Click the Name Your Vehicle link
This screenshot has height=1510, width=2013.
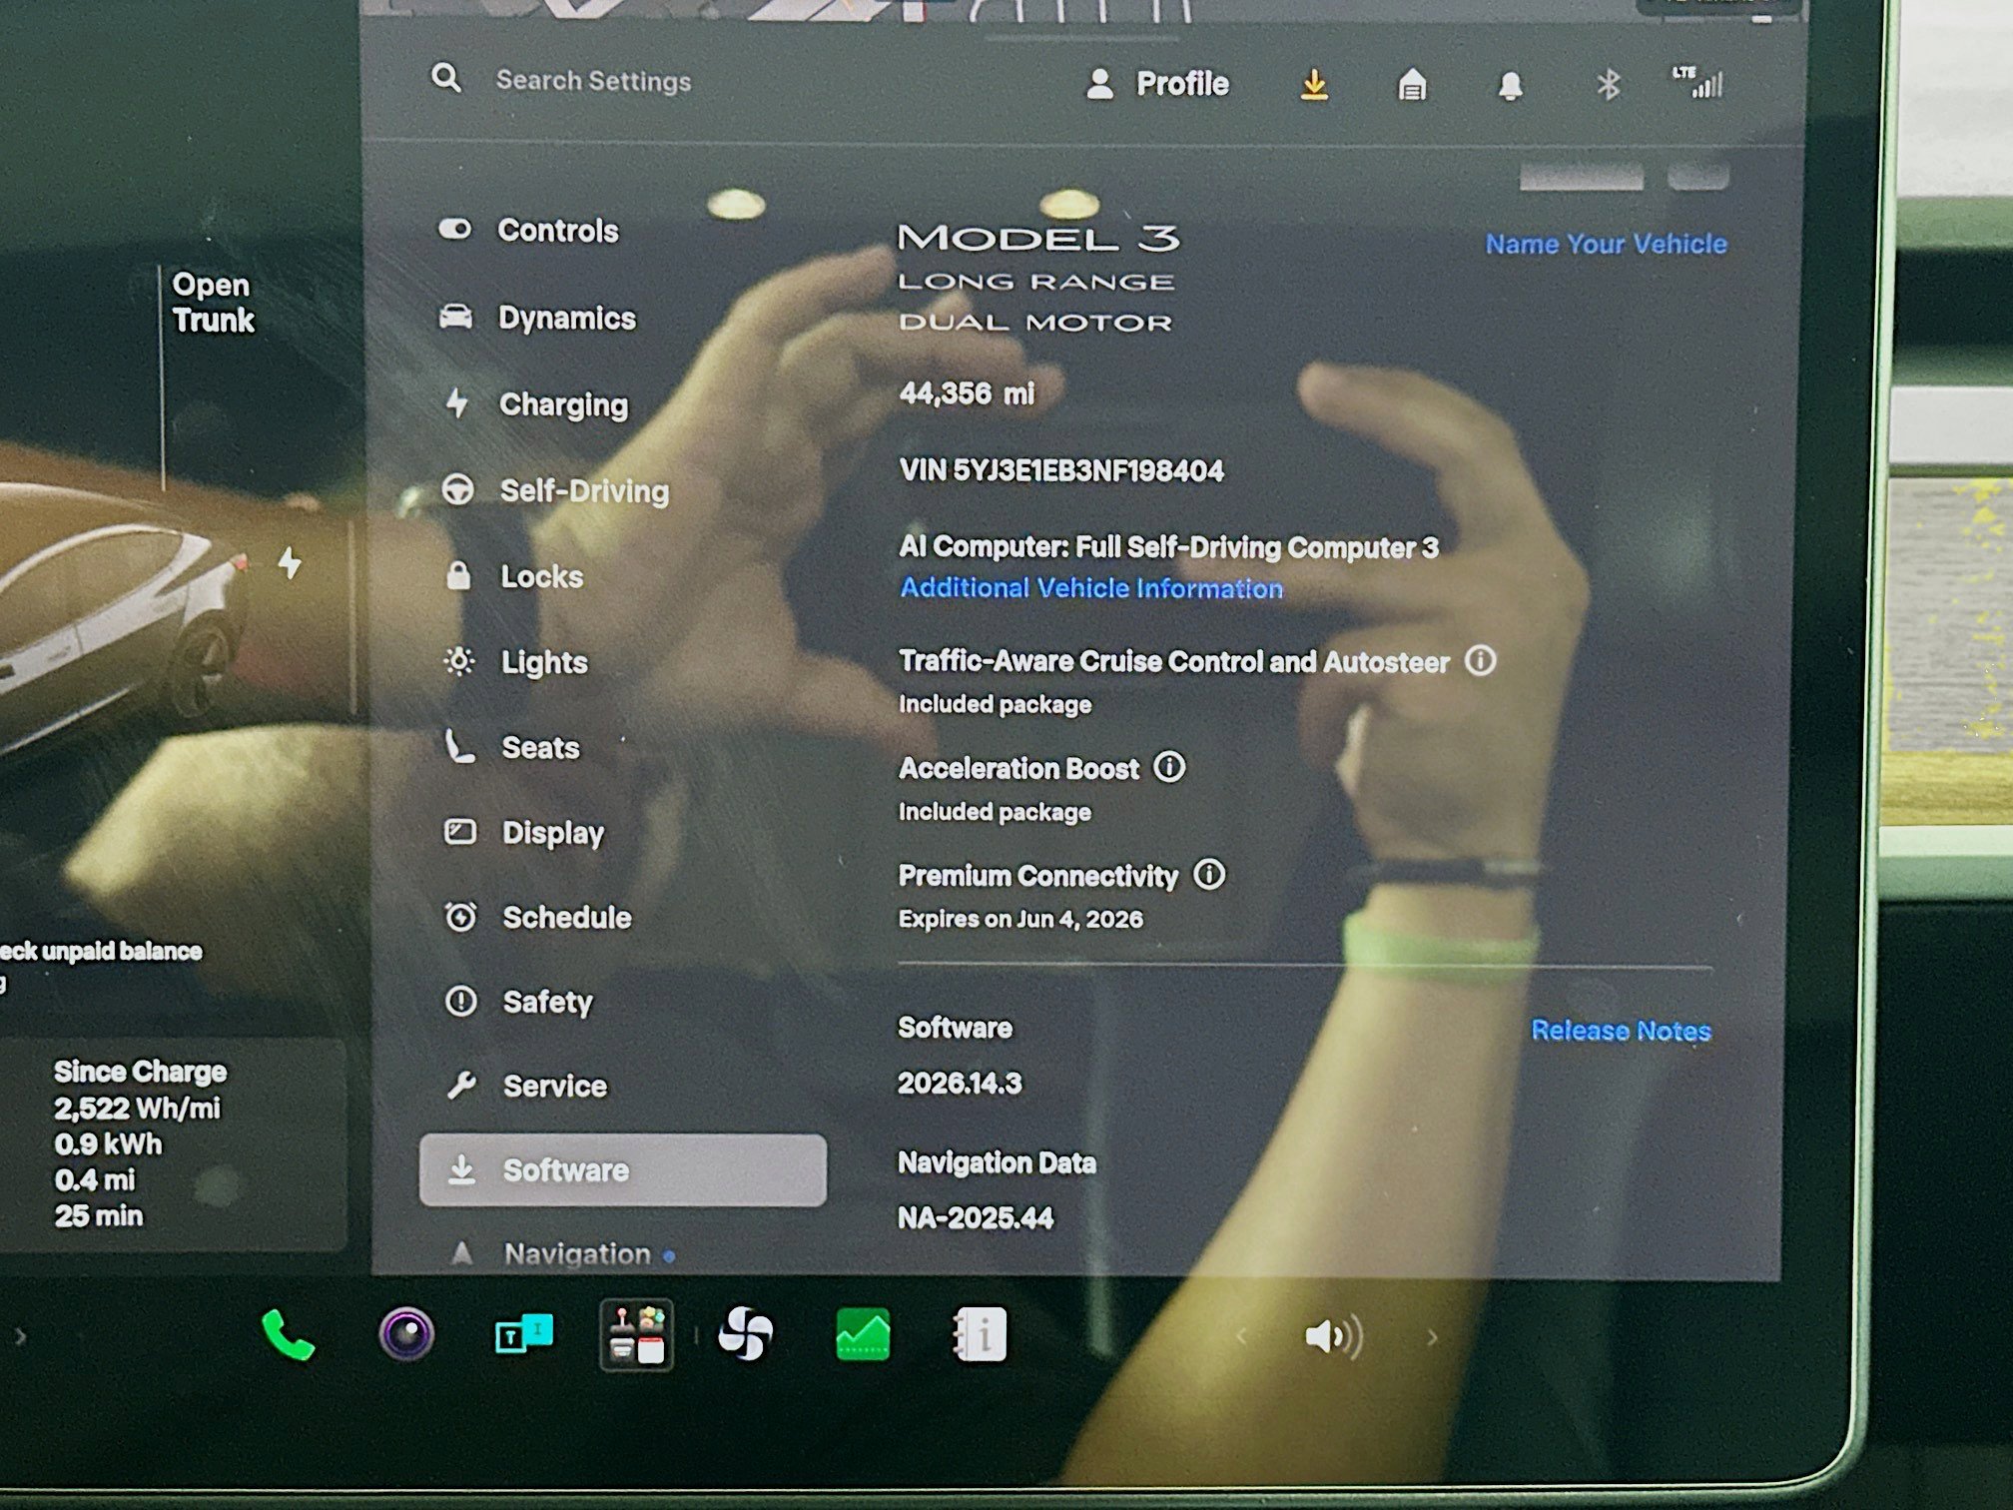click(1606, 244)
